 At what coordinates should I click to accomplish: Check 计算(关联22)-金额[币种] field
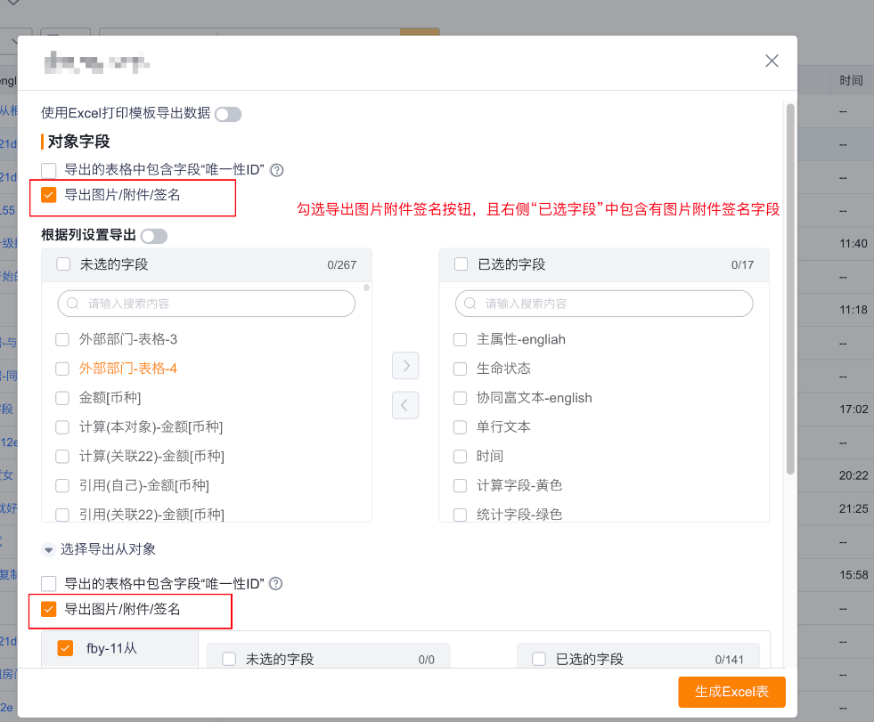pyautogui.click(x=62, y=457)
